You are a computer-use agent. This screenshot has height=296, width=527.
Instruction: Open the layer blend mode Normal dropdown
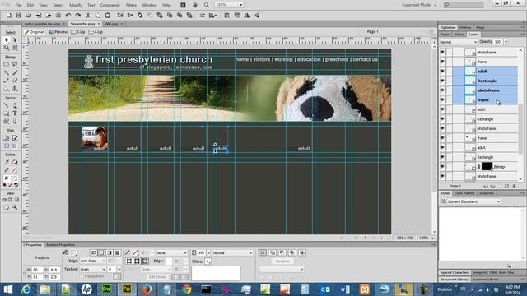[459, 42]
